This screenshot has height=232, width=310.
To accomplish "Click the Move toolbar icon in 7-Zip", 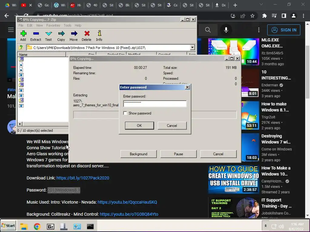I will click(x=74, y=36).
